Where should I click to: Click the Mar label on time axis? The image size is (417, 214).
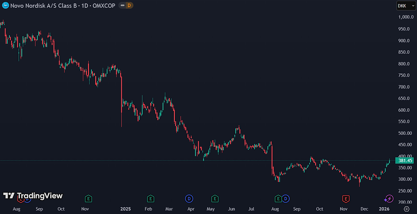[x=169, y=209]
